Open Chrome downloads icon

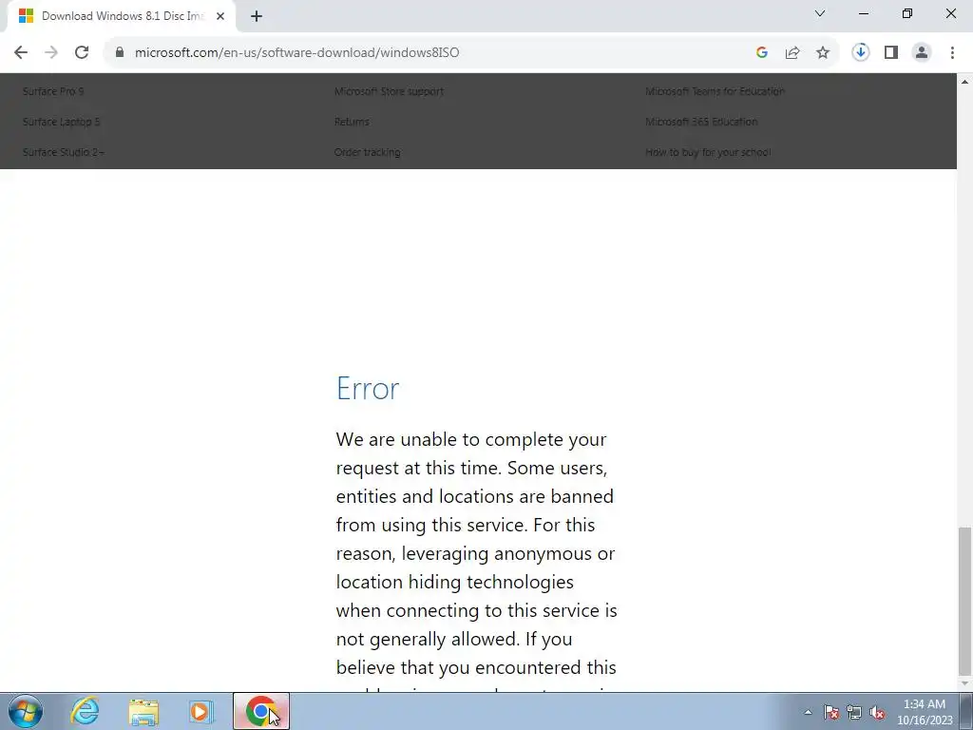860,53
